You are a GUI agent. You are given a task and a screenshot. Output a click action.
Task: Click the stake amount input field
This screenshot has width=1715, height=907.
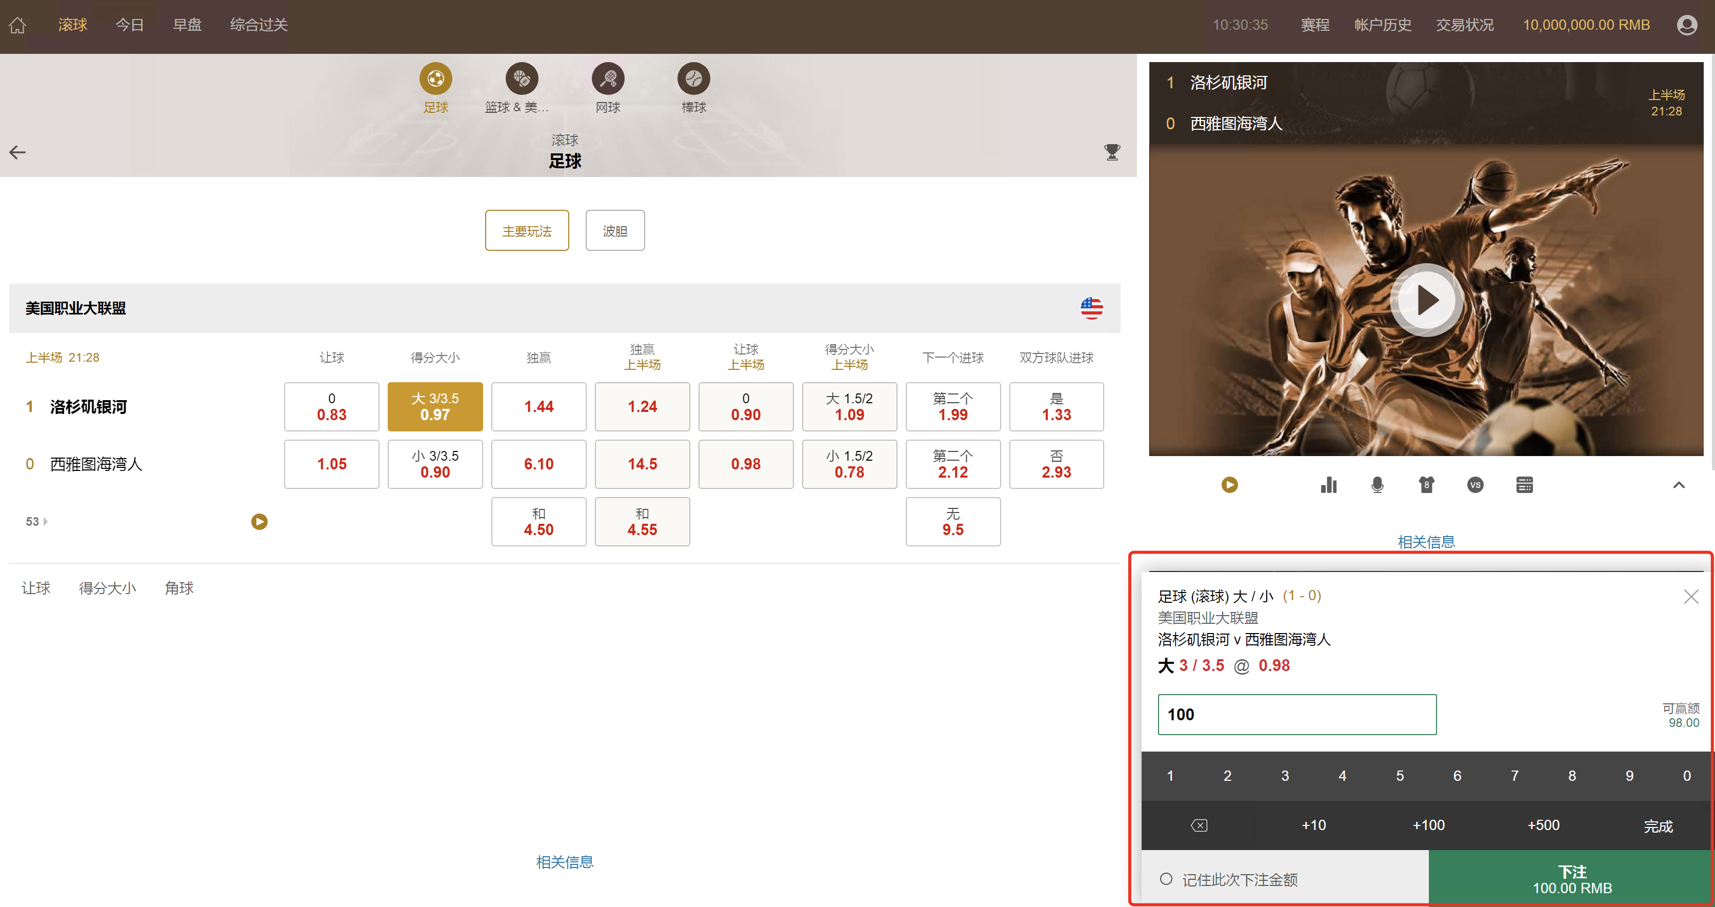coord(1296,714)
